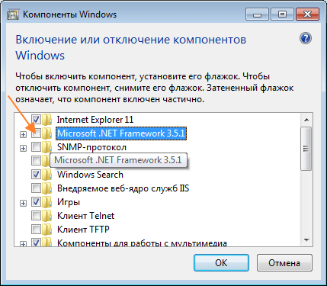Expand the SNMP-протокол tree node
327x286 pixels.
[23, 148]
